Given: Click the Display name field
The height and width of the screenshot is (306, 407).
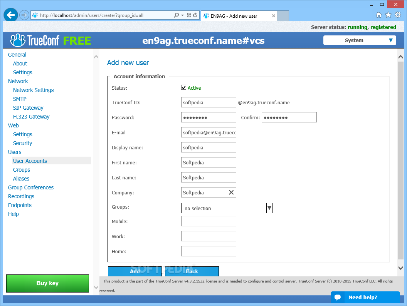Looking at the screenshot, I should 209,147.
